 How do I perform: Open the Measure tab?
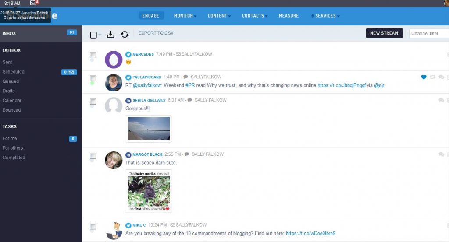pyautogui.click(x=289, y=16)
